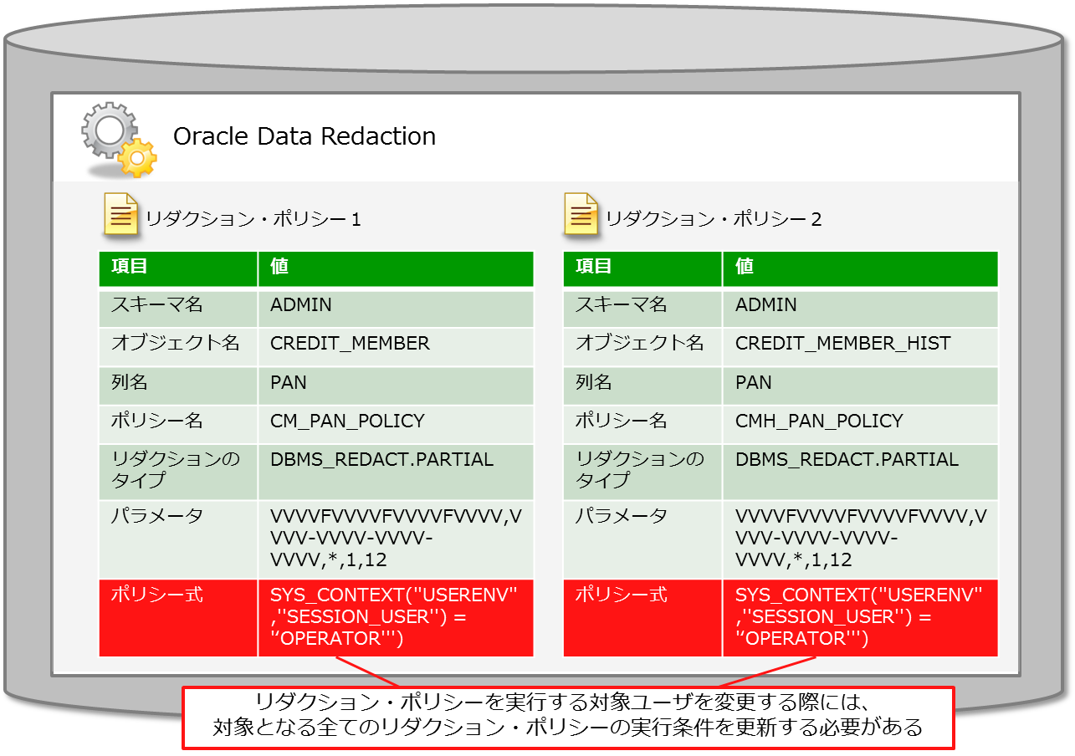This screenshot has width=1075, height=756.
Task: Select the リダクション・ポリシー2 heading
Action: point(714,219)
